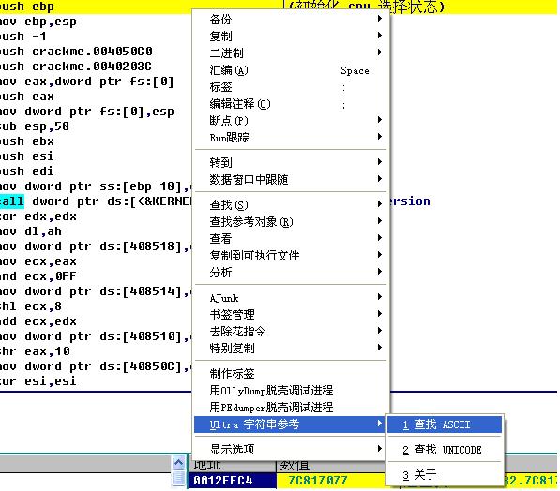Open the 去除花指令 submenu

(x=291, y=331)
